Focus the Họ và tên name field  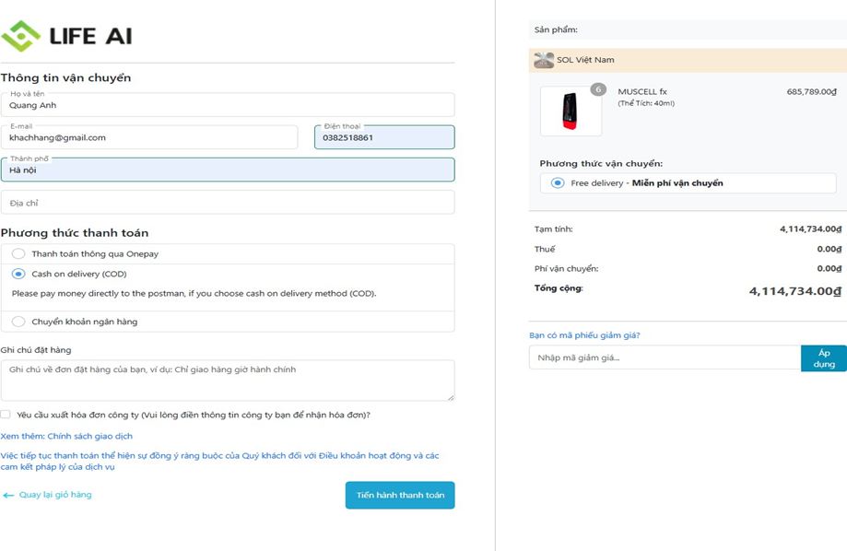pos(228,104)
